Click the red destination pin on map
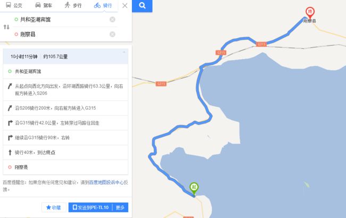Image resolution: width=346 pixels, height=218 pixels. coord(310,13)
